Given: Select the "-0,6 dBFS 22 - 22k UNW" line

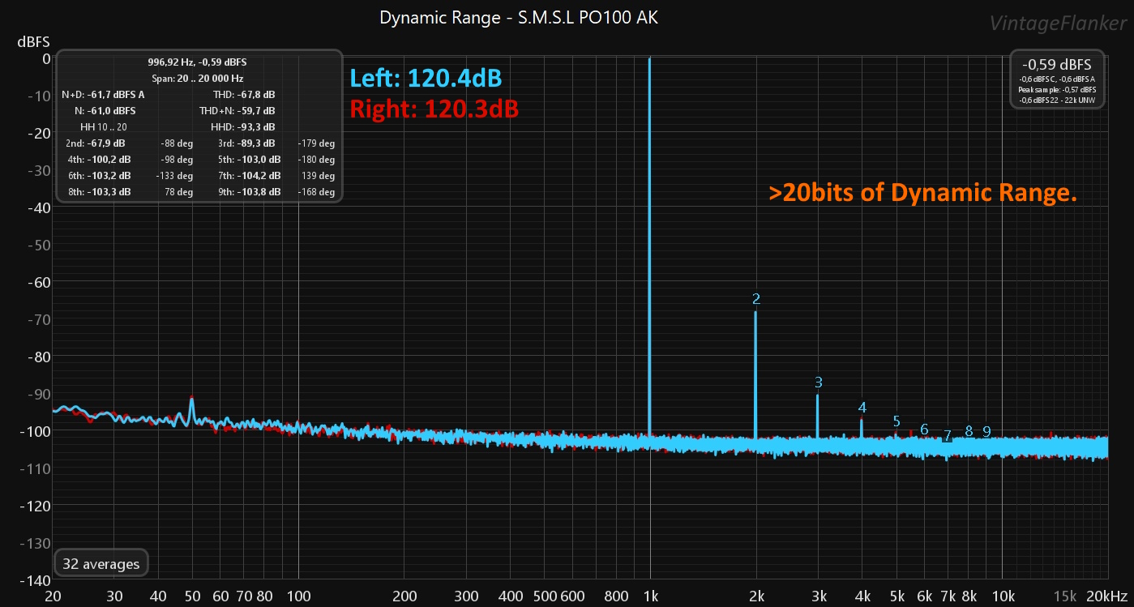Looking at the screenshot, I should point(1057,99).
